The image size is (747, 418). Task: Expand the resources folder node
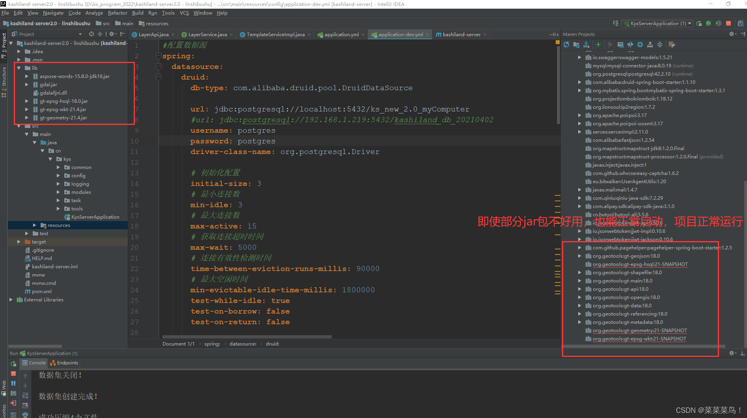(x=34, y=225)
